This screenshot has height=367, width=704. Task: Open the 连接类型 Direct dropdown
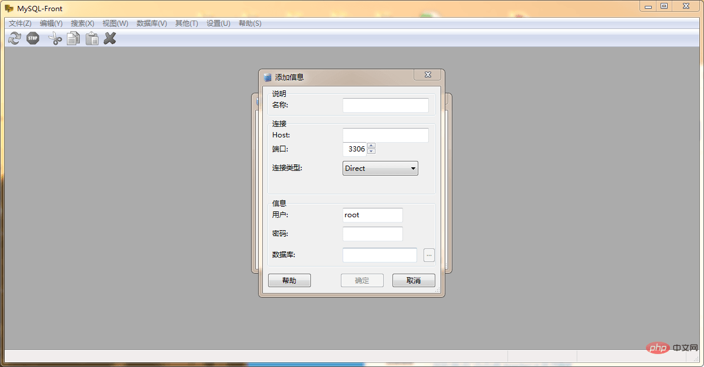(380, 169)
